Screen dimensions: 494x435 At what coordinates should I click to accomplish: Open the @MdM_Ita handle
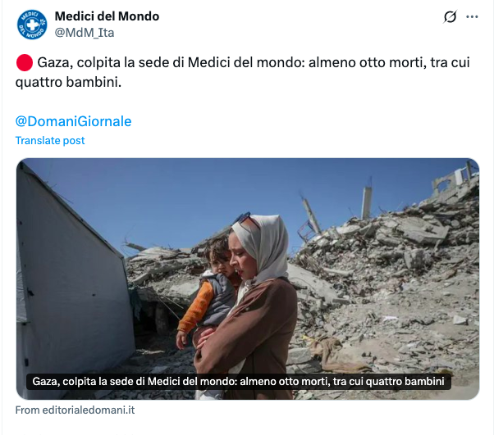85,33
